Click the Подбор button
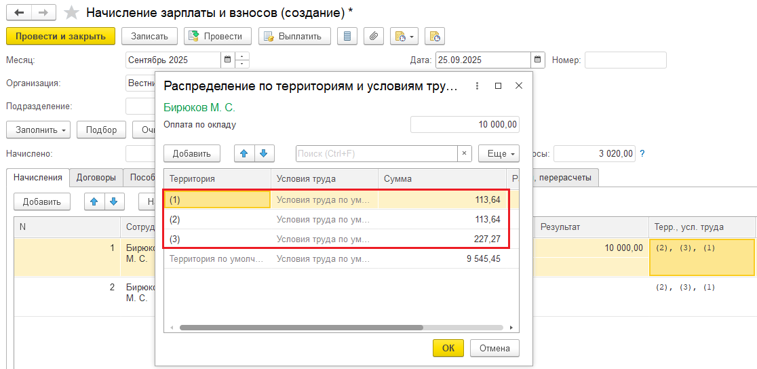The width and height of the screenshot is (757, 369). (x=101, y=130)
